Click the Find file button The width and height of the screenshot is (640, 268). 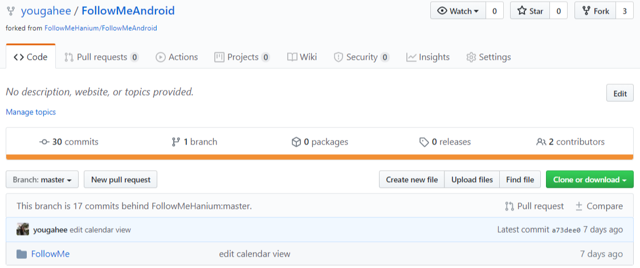520,180
